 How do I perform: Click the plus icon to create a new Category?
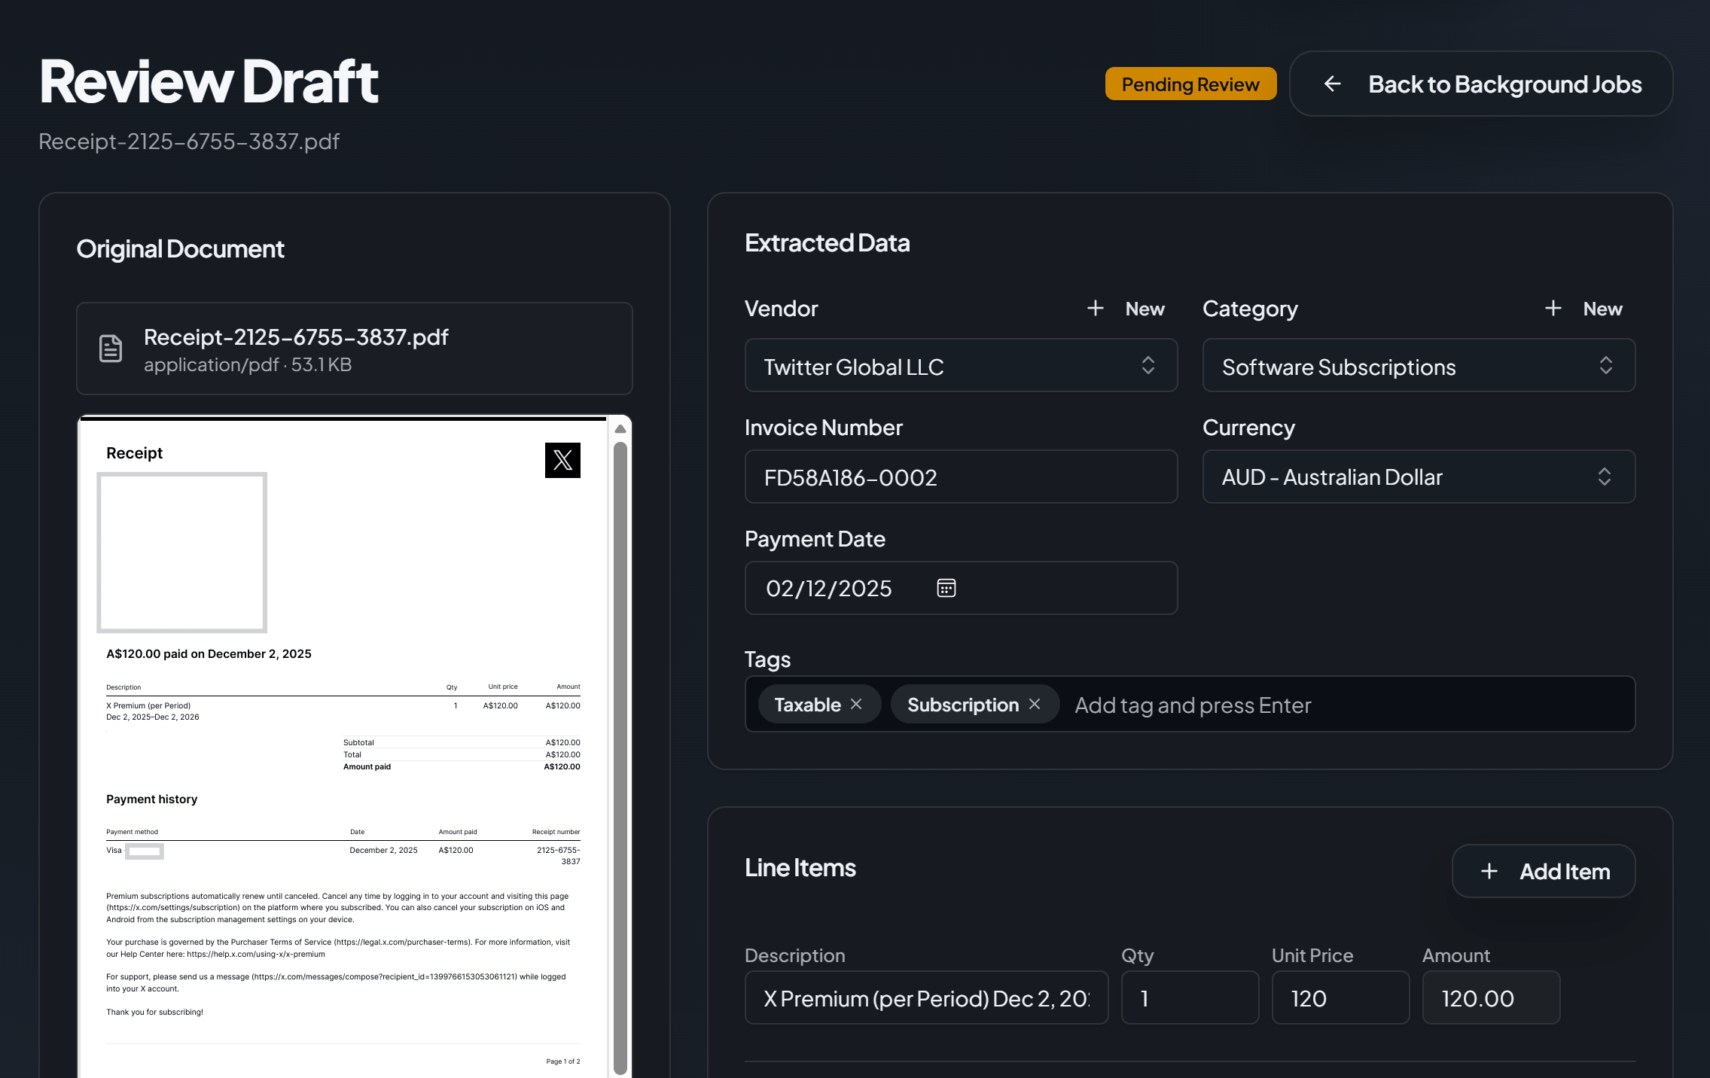tap(1554, 308)
